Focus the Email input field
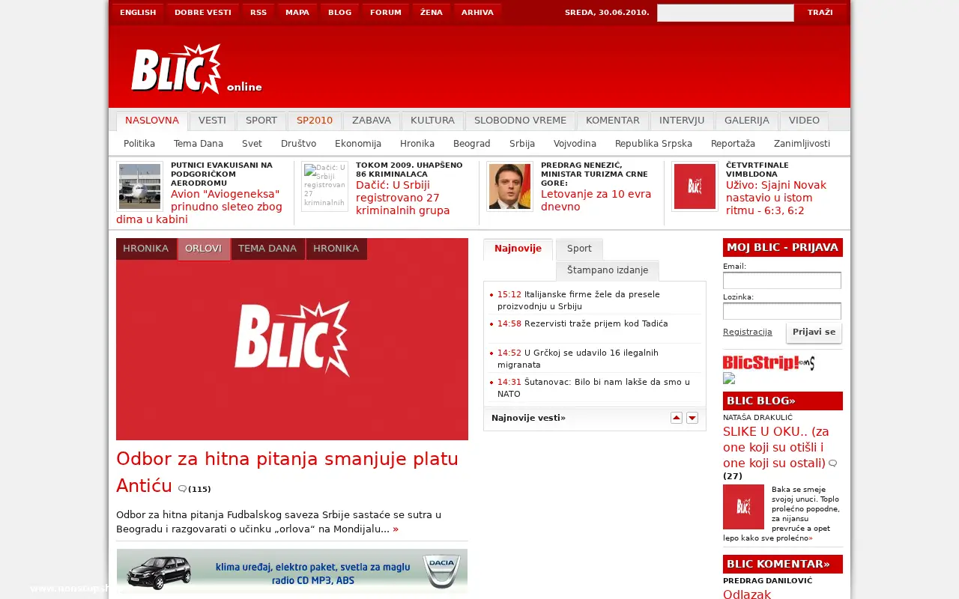 [x=782, y=280]
